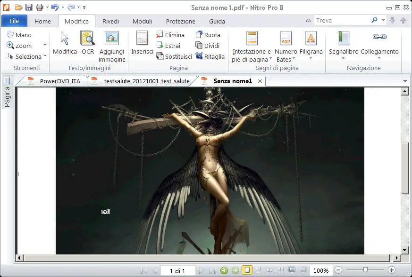Go to the next page arrow
Screen dimensions: 412x277
[x=201, y=270]
